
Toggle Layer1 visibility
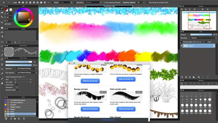182,46
